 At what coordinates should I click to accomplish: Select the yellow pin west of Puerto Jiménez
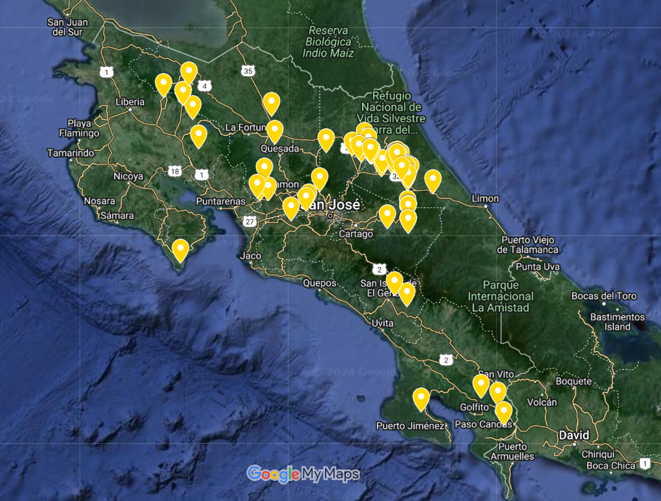point(421,399)
